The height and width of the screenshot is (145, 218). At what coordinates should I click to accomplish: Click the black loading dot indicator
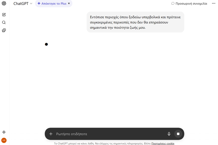[46, 44]
